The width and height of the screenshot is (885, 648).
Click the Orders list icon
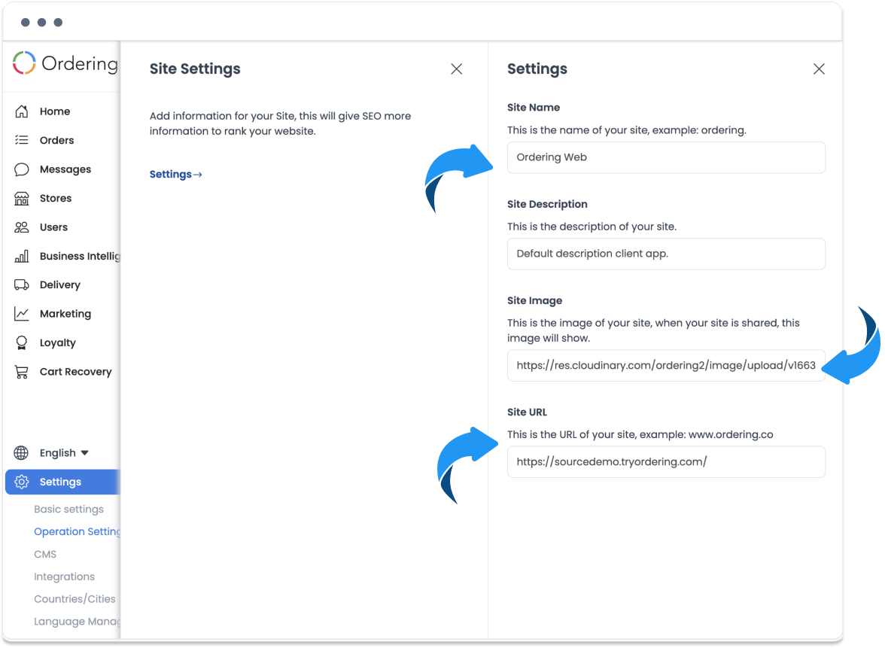[21, 140]
